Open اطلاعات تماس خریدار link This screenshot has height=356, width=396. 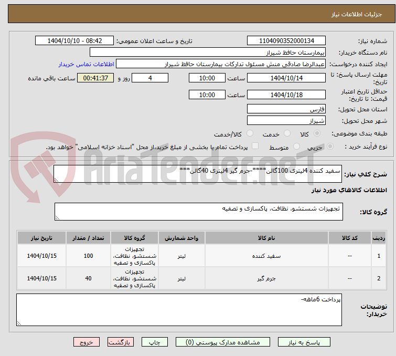(87, 64)
